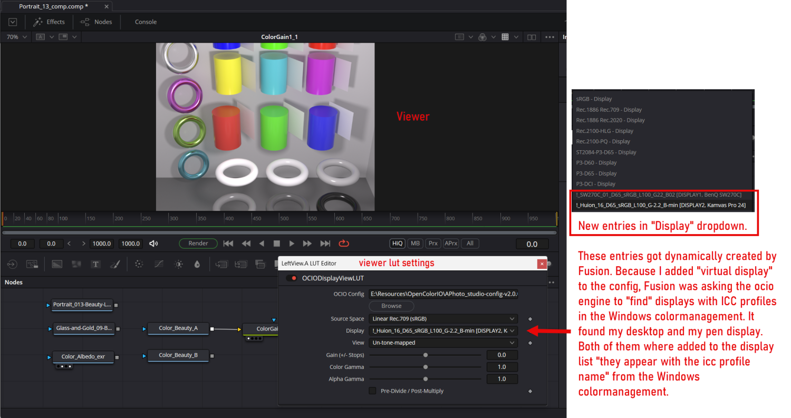
Task: Open the zoom level dropdown showing 70%
Action: pyautogui.click(x=16, y=37)
